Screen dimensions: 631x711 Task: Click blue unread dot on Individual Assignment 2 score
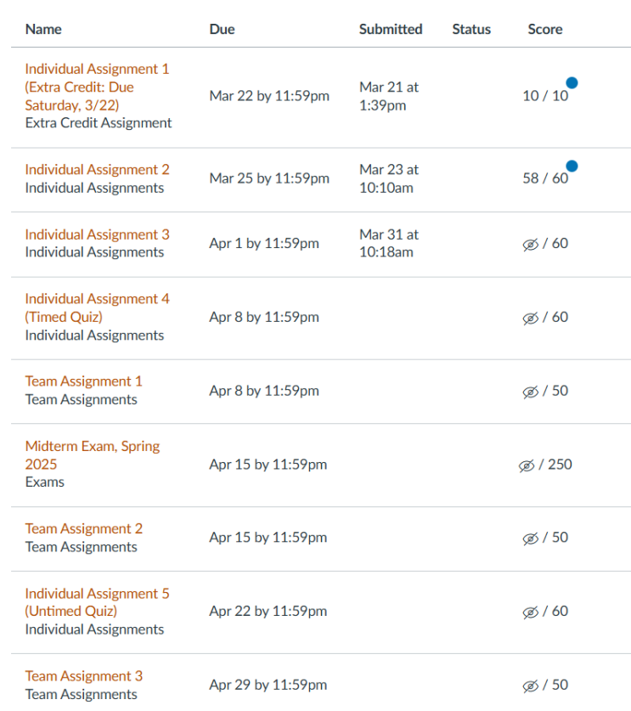point(572,166)
